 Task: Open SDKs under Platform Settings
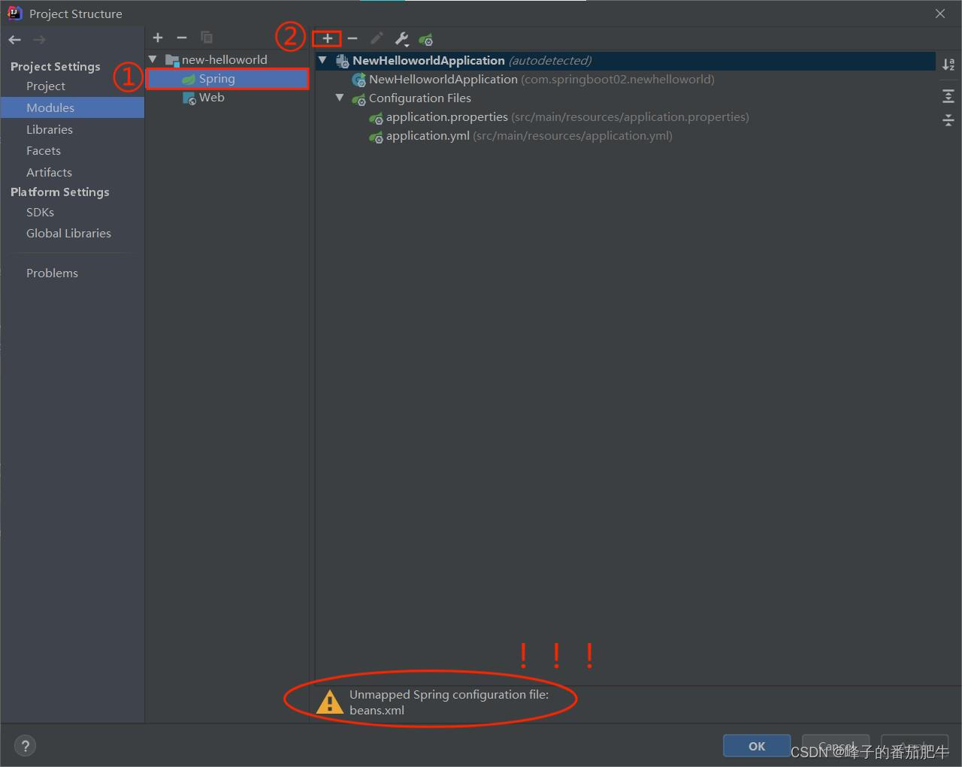click(x=40, y=212)
